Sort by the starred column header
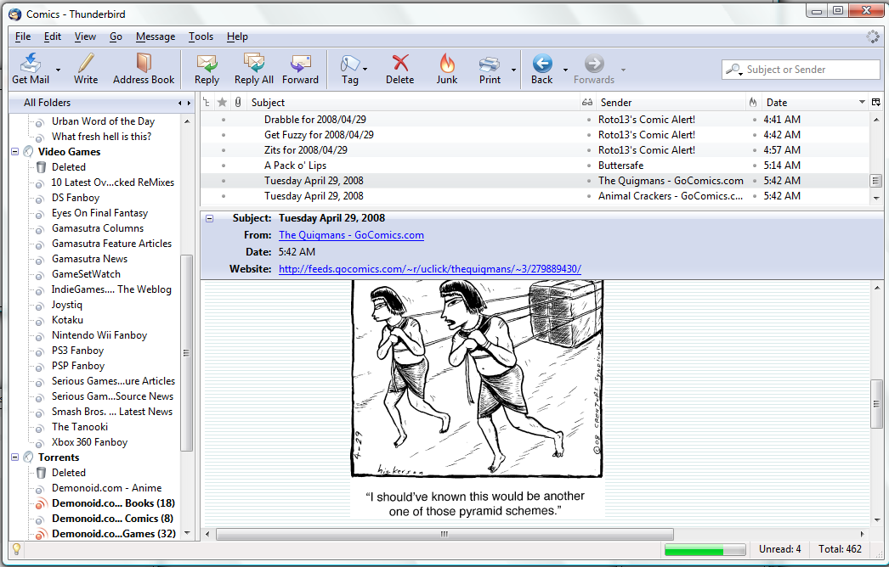This screenshot has height=567, width=889. click(x=223, y=102)
